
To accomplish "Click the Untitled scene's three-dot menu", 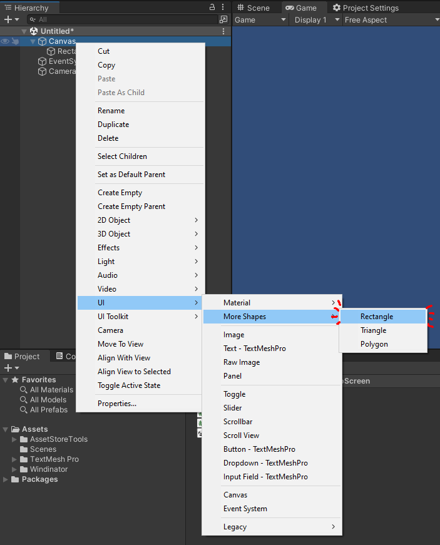I will pos(223,31).
